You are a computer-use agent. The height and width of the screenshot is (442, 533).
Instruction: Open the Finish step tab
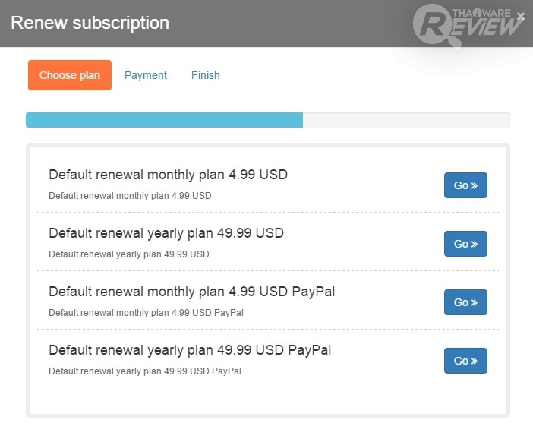(205, 75)
